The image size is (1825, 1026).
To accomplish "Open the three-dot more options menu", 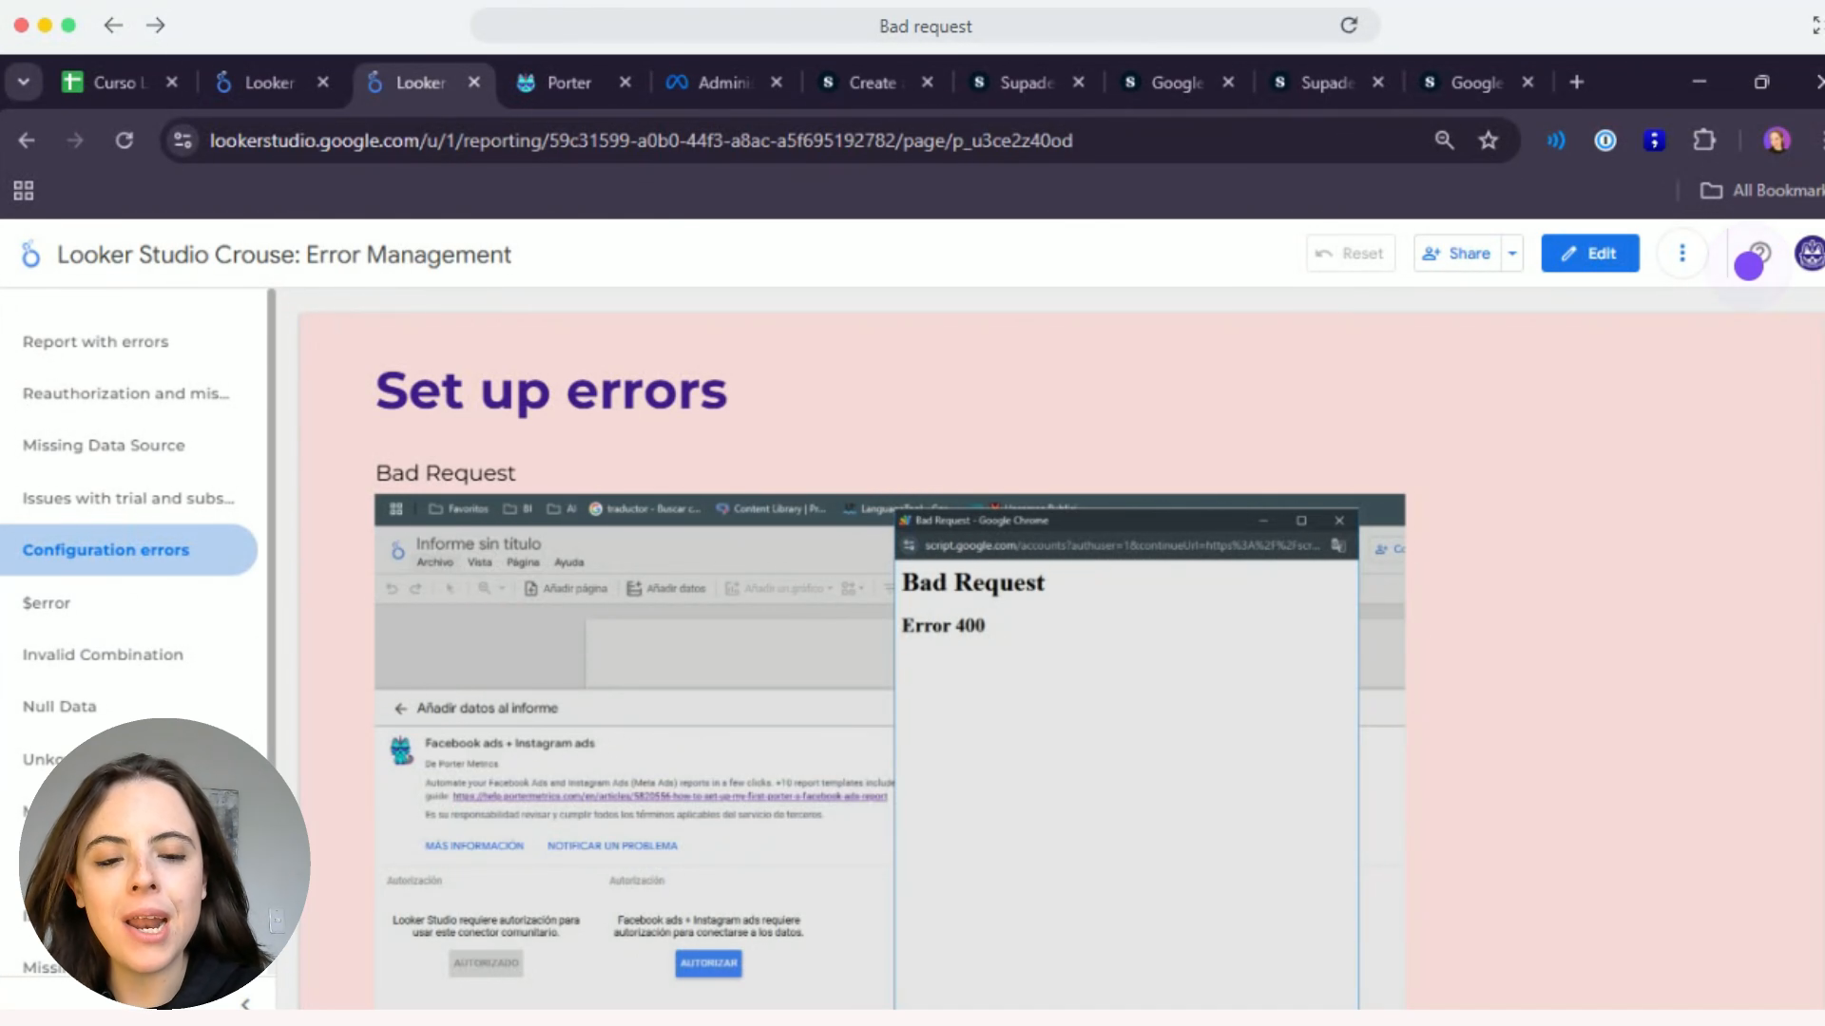I will [1681, 254].
